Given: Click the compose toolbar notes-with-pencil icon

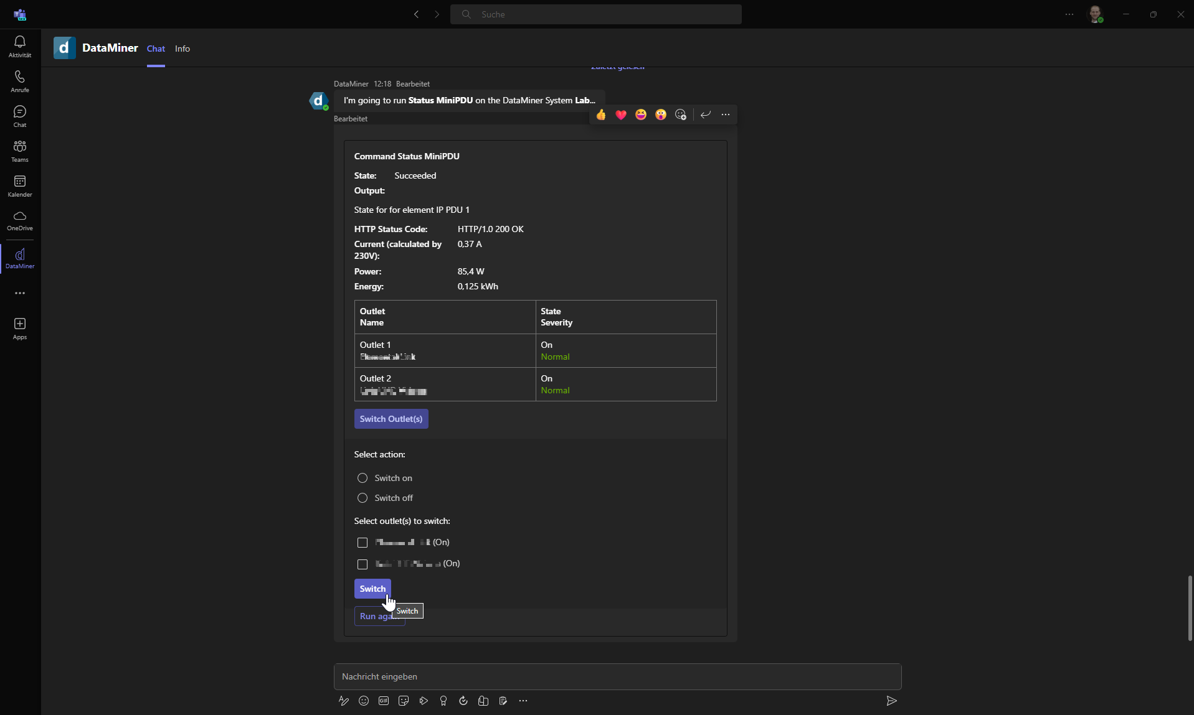Looking at the screenshot, I should coord(503,701).
